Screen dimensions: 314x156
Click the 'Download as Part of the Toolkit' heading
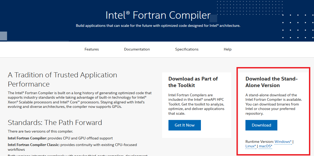pyautogui.click(x=193, y=82)
